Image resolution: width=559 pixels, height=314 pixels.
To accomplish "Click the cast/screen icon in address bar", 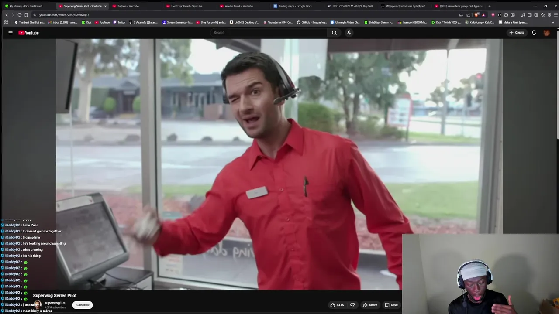I will tap(461, 15).
